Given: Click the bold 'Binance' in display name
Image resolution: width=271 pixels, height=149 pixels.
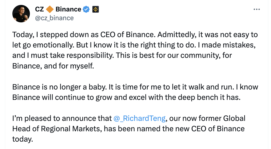Looking at the screenshot, I should click(68, 9).
